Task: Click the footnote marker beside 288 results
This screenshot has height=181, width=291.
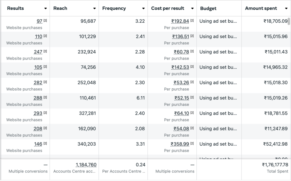Action: pyautogui.click(x=45, y=97)
